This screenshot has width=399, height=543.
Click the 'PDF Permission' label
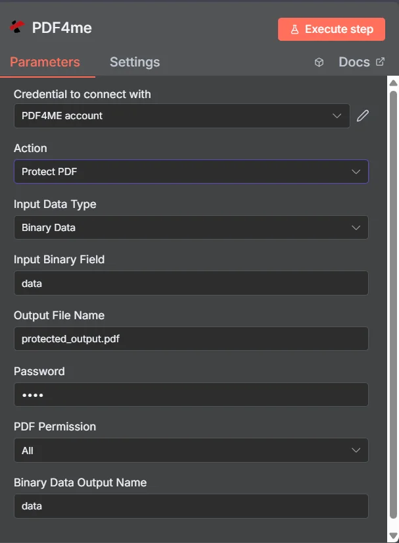55,427
